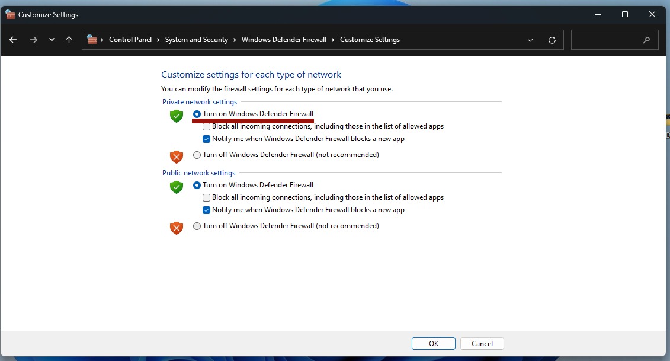The width and height of the screenshot is (670, 361).
Task: Open the address bar dropdown arrow
Action: click(x=530, y=40)
